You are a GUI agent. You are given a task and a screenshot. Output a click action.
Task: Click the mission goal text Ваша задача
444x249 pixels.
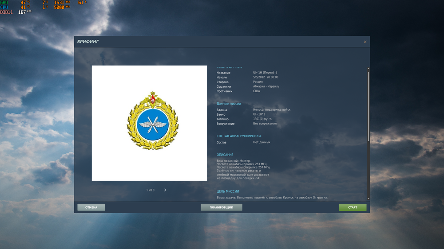(272, 198)
